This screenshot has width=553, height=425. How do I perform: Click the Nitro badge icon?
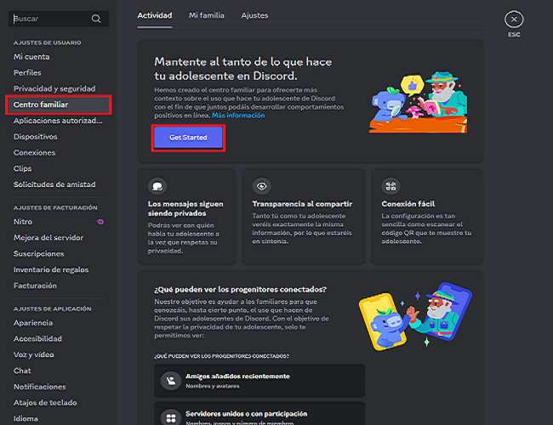pyautogui.click(x=101, y=222)
